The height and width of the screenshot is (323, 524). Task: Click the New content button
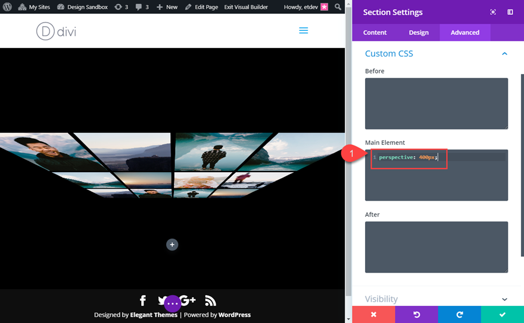coord(167,7)
